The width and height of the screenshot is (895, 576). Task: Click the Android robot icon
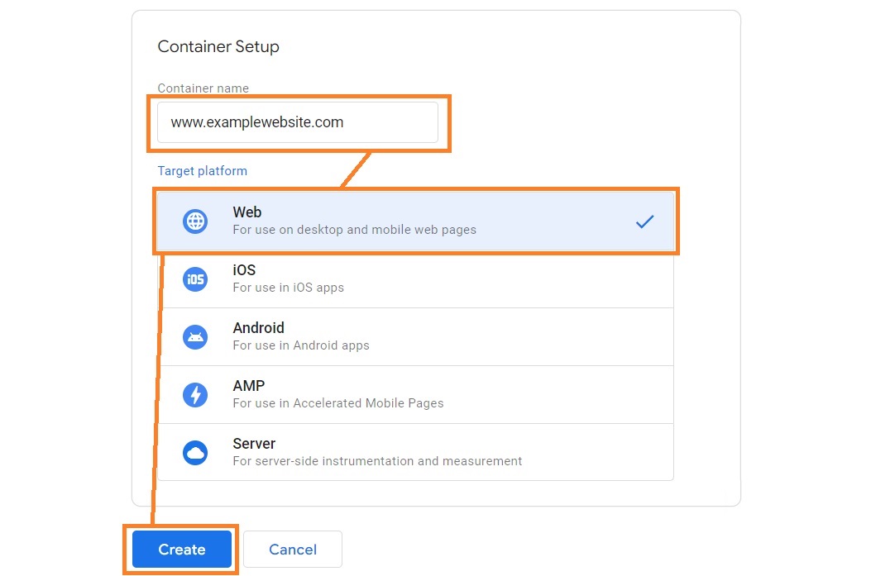[x=194, y=336]
